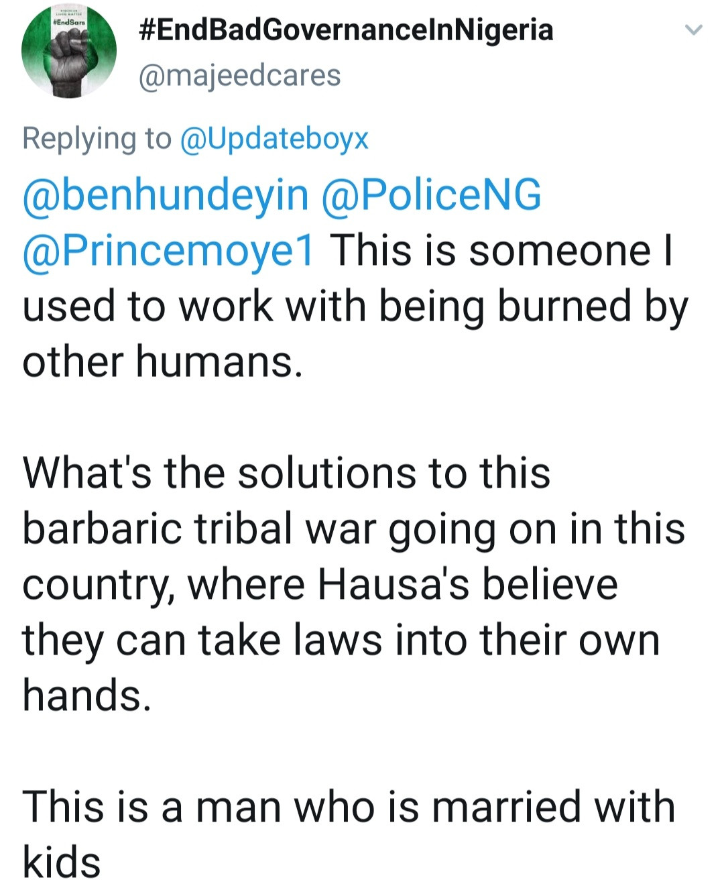
Task: Click the 'What's the solutions to this' line
Action: tap(286, 473)
